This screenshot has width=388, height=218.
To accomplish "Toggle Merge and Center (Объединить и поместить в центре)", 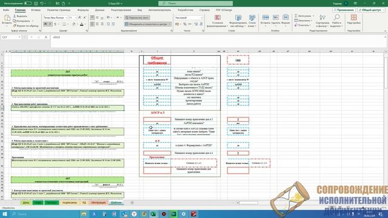I will click(x=146, y=24).
